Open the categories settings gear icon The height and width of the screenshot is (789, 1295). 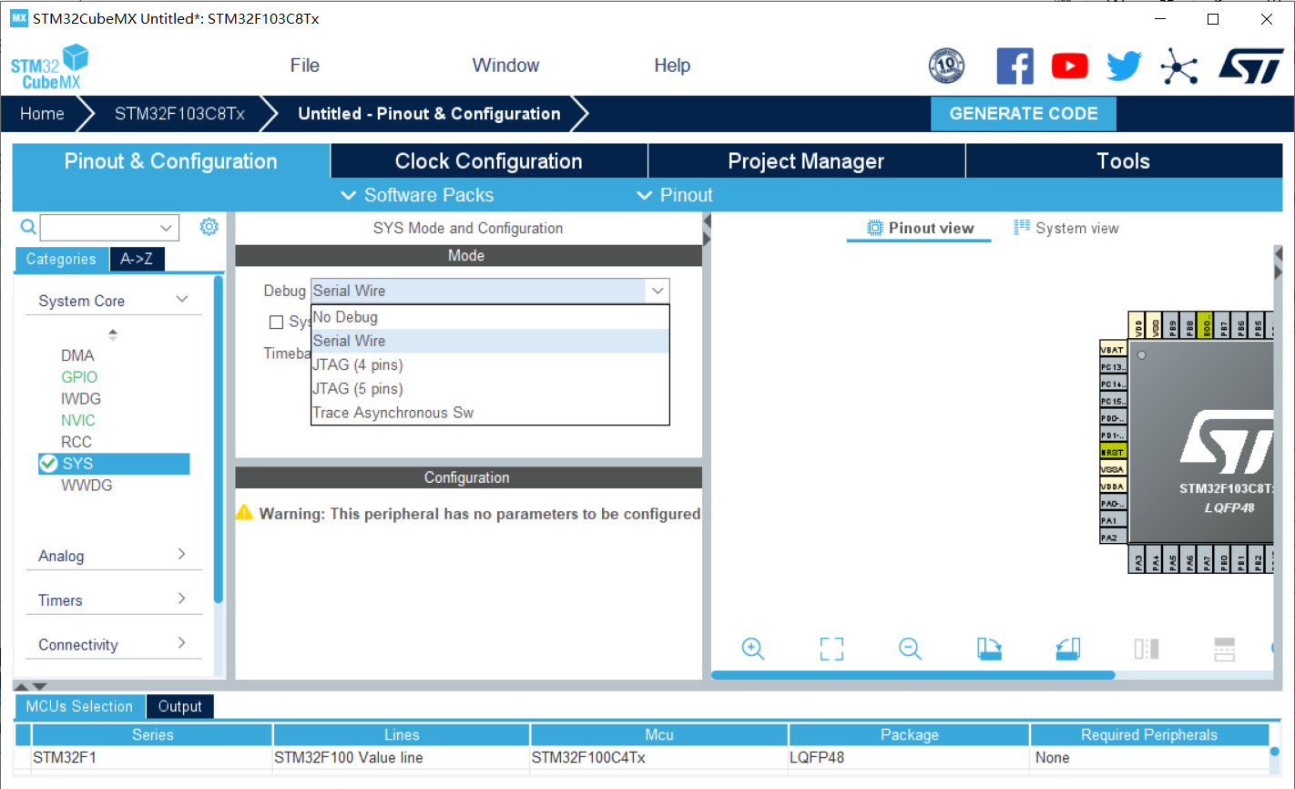pyautogui.click(x=209, y=227)
